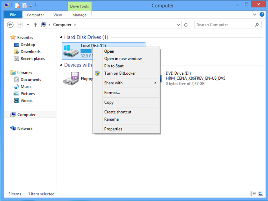Go up one level with Up arrow
This screenshot has height=201, width=268.
pyautogui.click(x=35, y=25)
